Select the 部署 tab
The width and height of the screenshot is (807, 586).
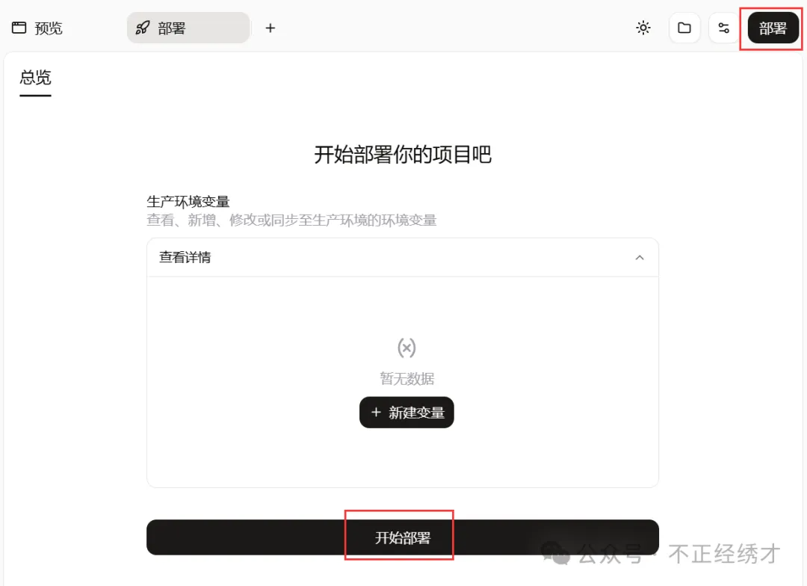[188, 28]
